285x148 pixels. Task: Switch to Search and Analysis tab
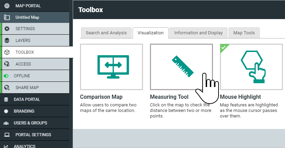106,33
